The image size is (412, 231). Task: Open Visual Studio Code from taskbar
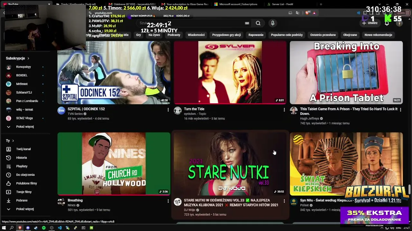click(x=60, y=228)
